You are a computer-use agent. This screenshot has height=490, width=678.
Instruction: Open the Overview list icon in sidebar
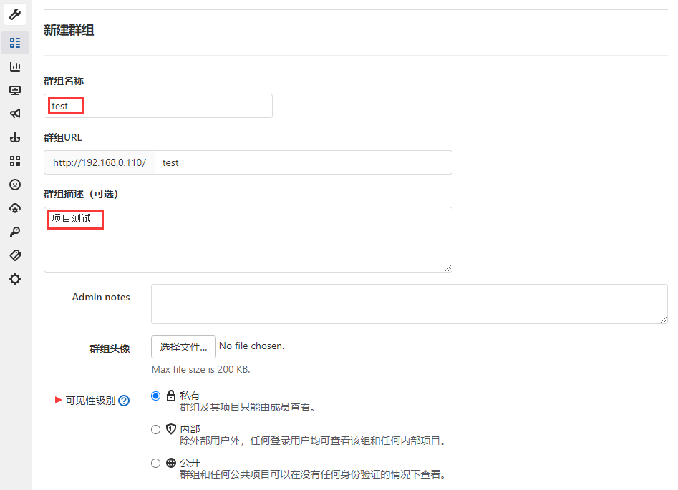click(x=15, y=43)
